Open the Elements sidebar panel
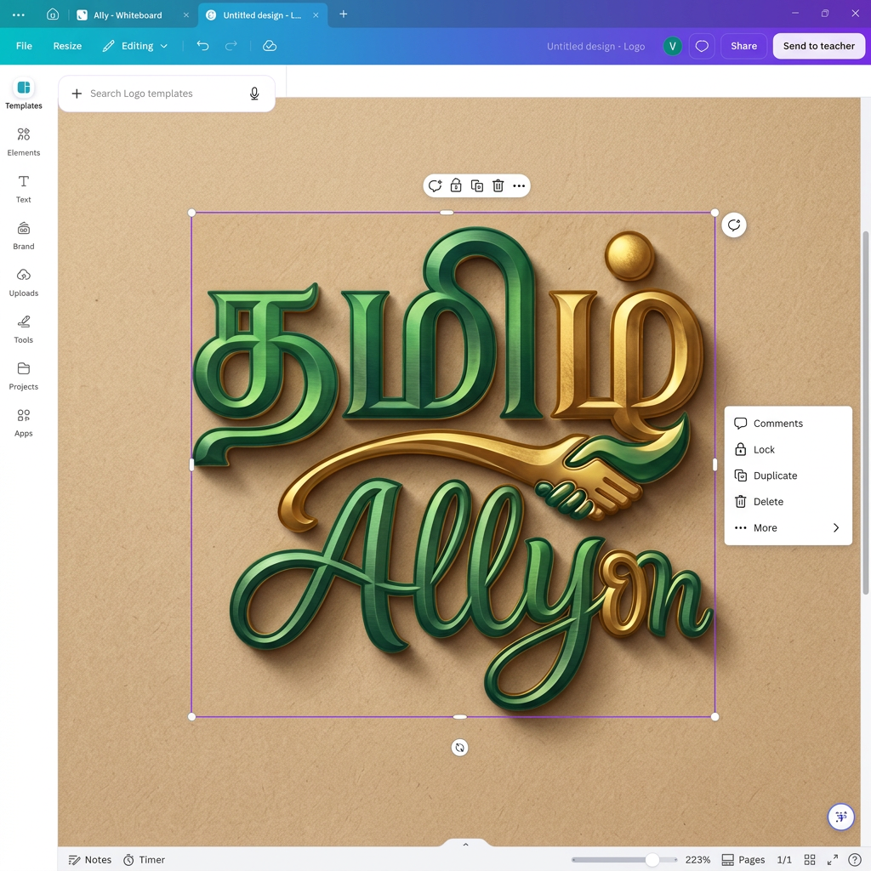This screenshot has height=871, width=871. point(23,141)
